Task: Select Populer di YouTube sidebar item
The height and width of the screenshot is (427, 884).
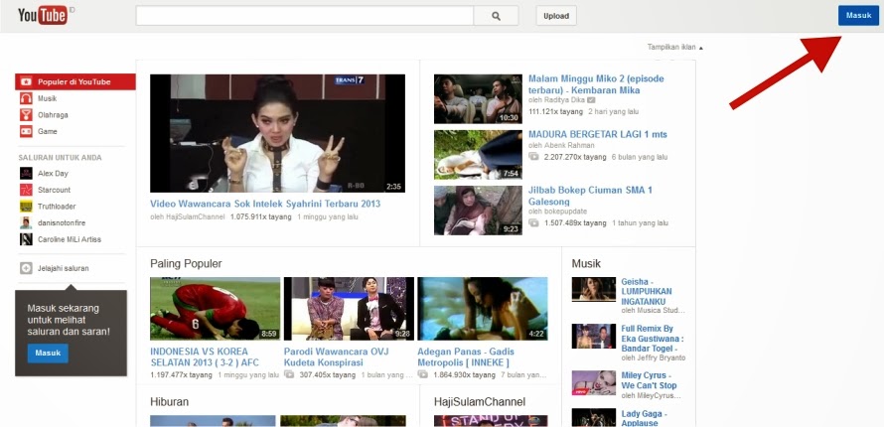Action: pos(74,82)
